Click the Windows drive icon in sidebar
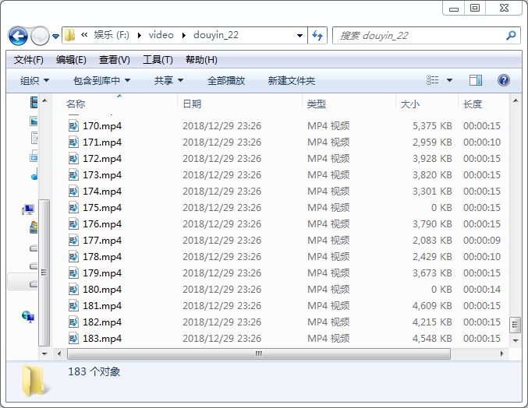Viewport: 528px width, 408px height. [x=34, y=227]
